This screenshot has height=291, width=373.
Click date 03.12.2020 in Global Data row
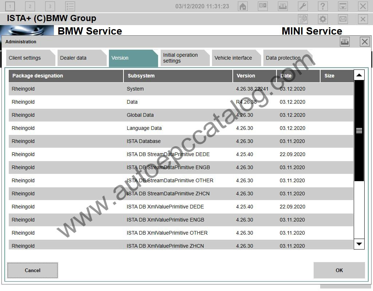point(292,115)
